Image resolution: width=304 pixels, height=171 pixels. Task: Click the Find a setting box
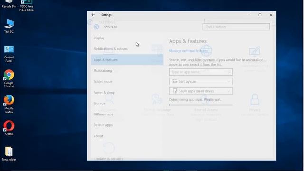(x=236, y=27)
